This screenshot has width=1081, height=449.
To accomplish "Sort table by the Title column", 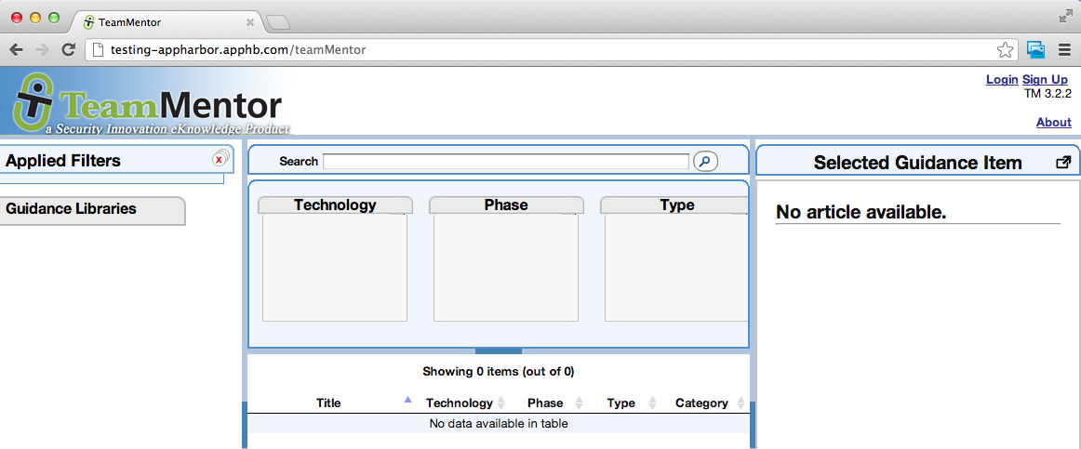I will pos(328,403).
